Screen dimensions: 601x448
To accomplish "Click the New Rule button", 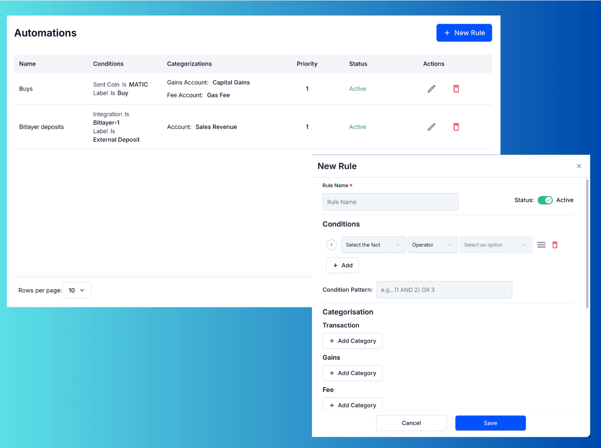I will point(464,33).
